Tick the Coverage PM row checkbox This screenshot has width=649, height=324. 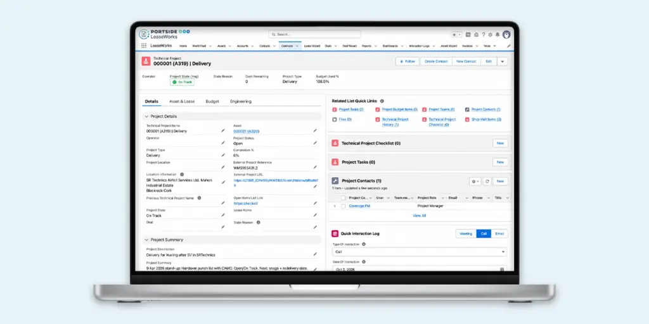(343, 206)
